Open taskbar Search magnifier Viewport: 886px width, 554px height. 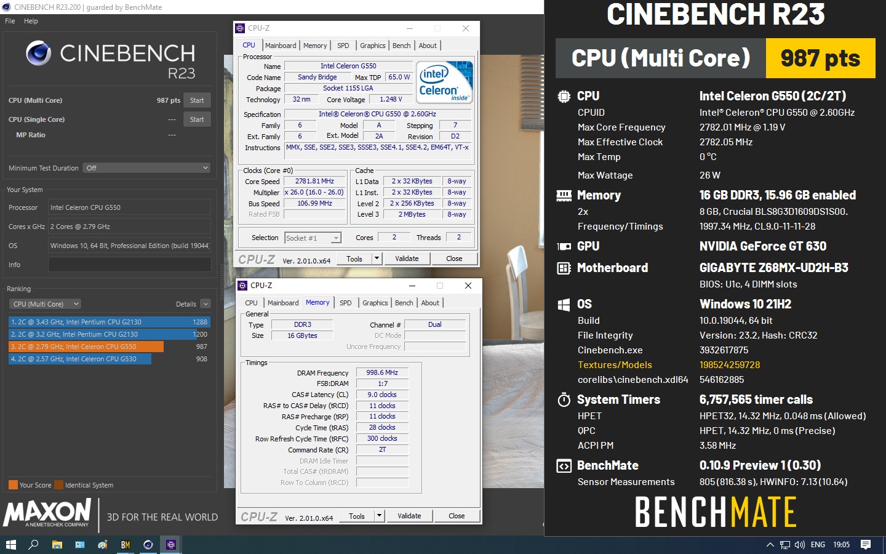click(33, 545)
